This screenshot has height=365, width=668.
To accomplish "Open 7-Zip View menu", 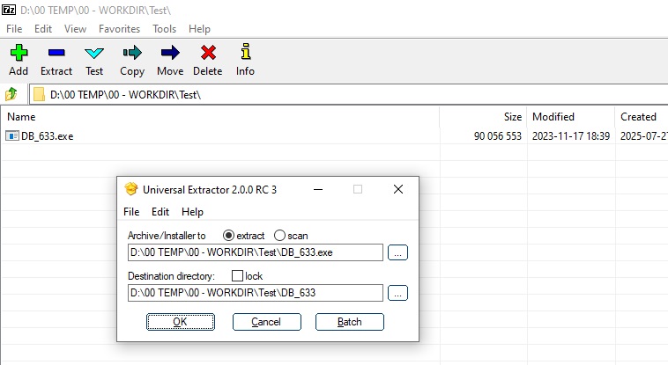I will coord(76,29).
